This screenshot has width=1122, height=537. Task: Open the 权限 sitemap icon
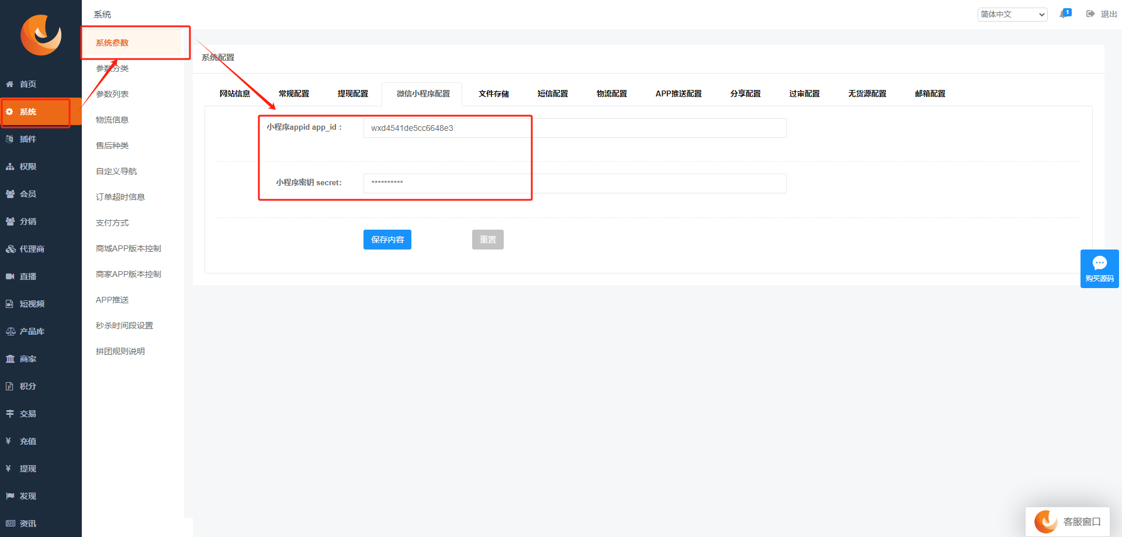click(x=10, y=167)
